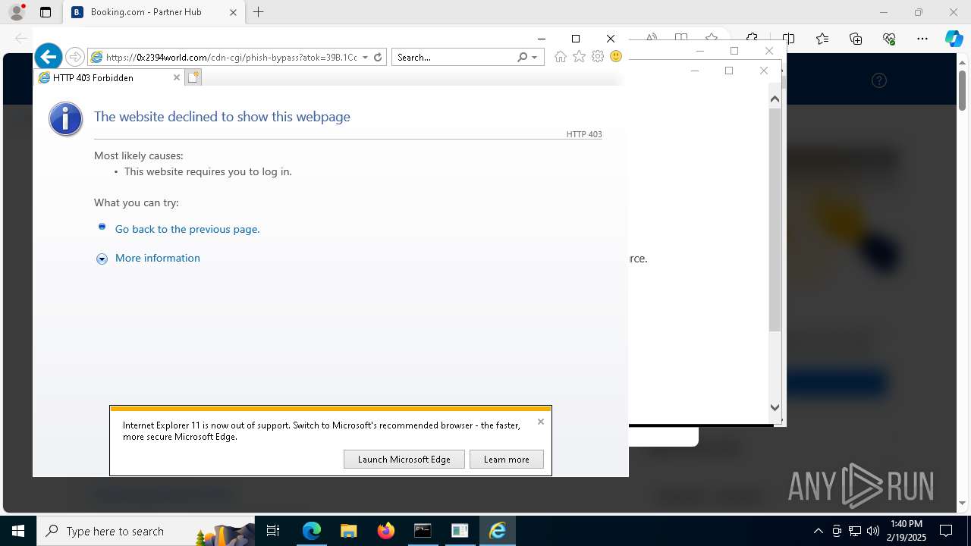This screenshot has width=971, height=546.
Task: Maximize the Internet Explorer window
Action: (576, 39)
